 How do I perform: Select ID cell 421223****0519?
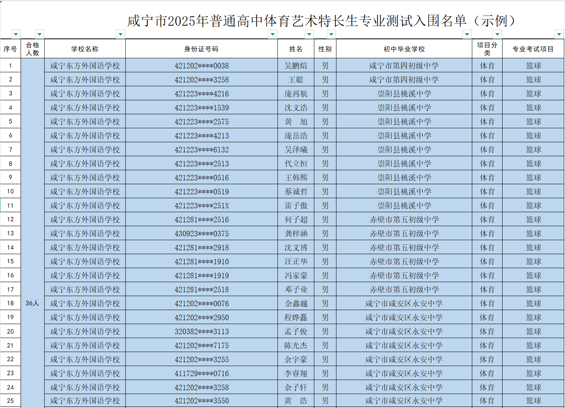201,192
